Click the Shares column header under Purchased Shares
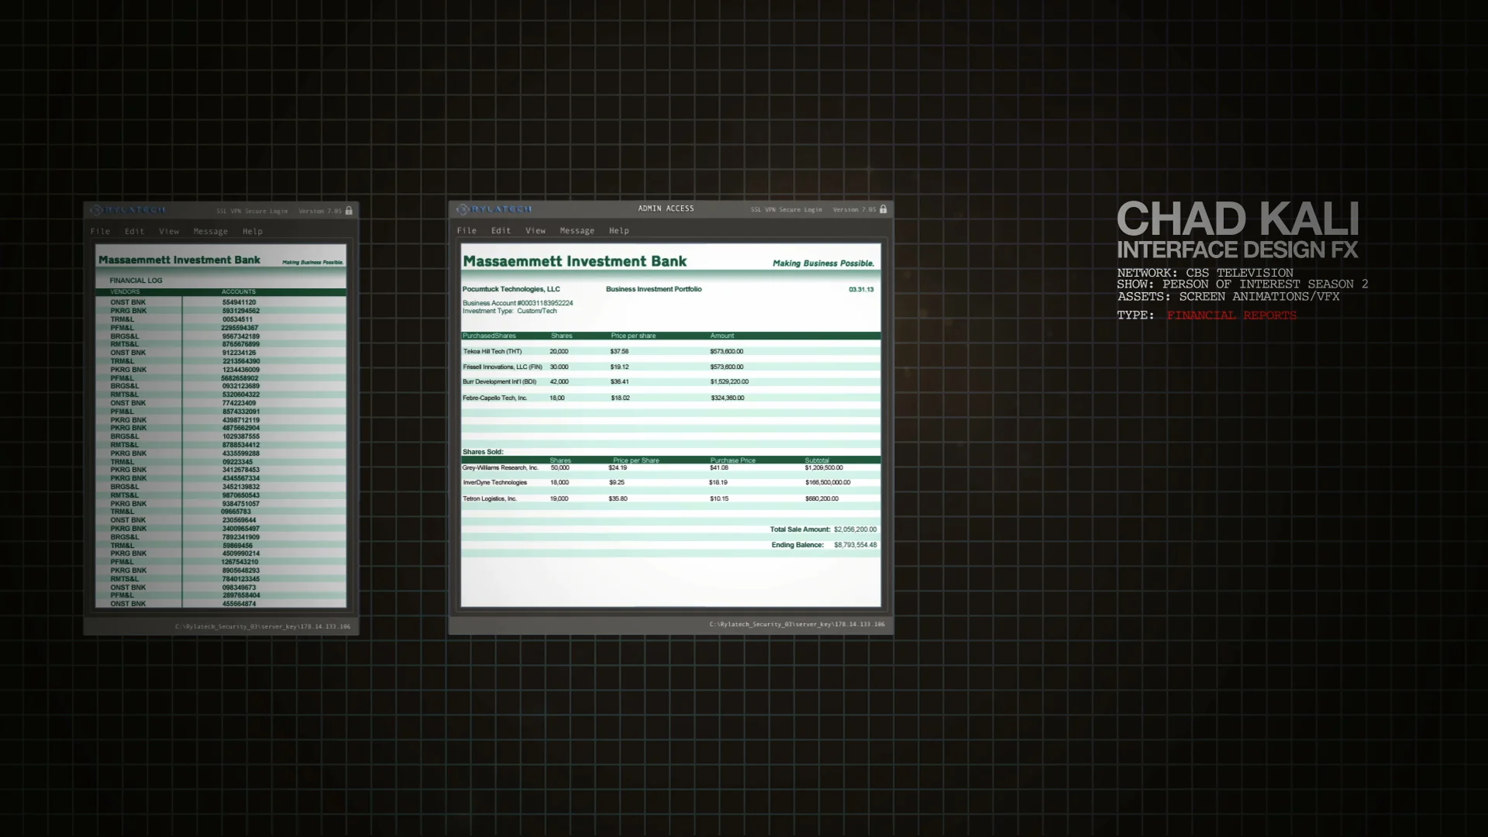The height and width of the screenshot is (837, 1488). point(561,336)
